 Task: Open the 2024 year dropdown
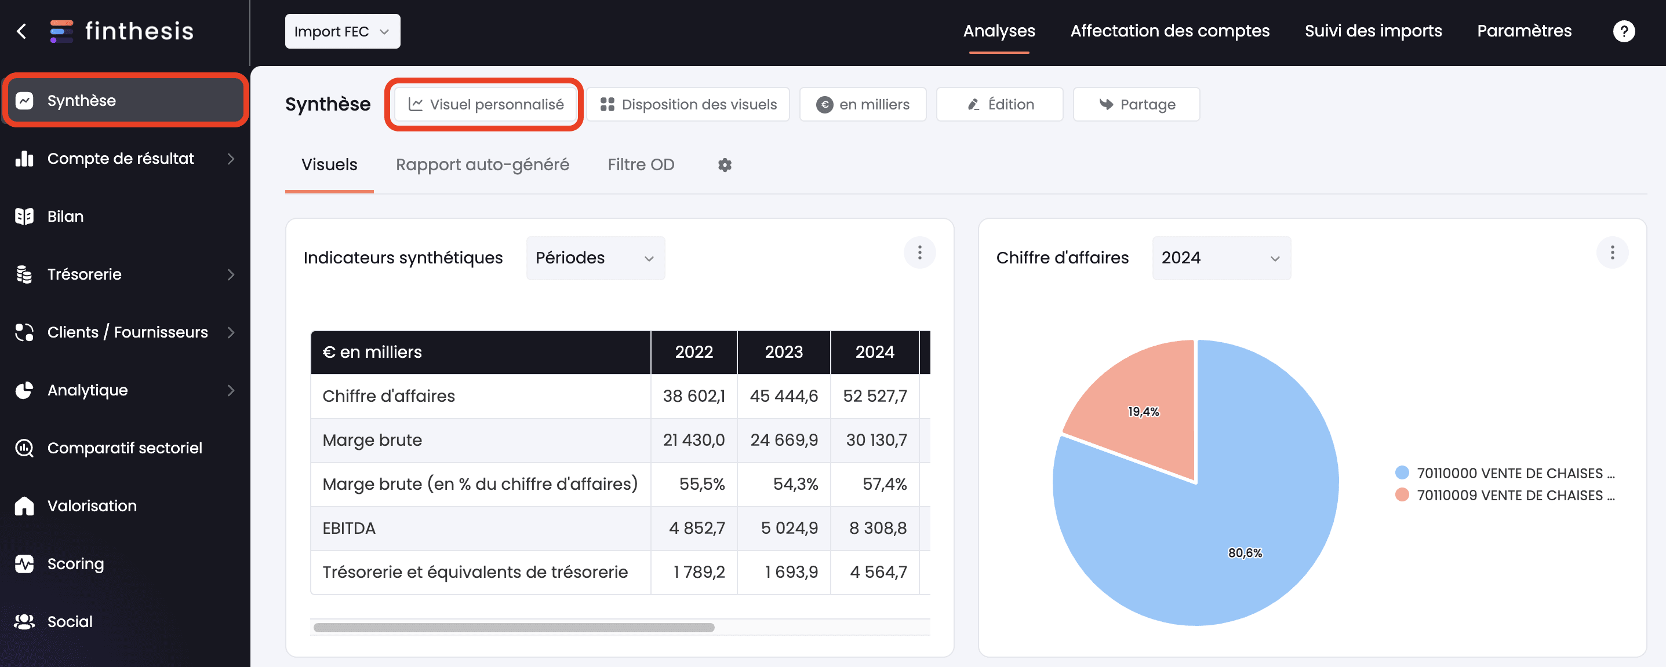(x=1221, y=258)
